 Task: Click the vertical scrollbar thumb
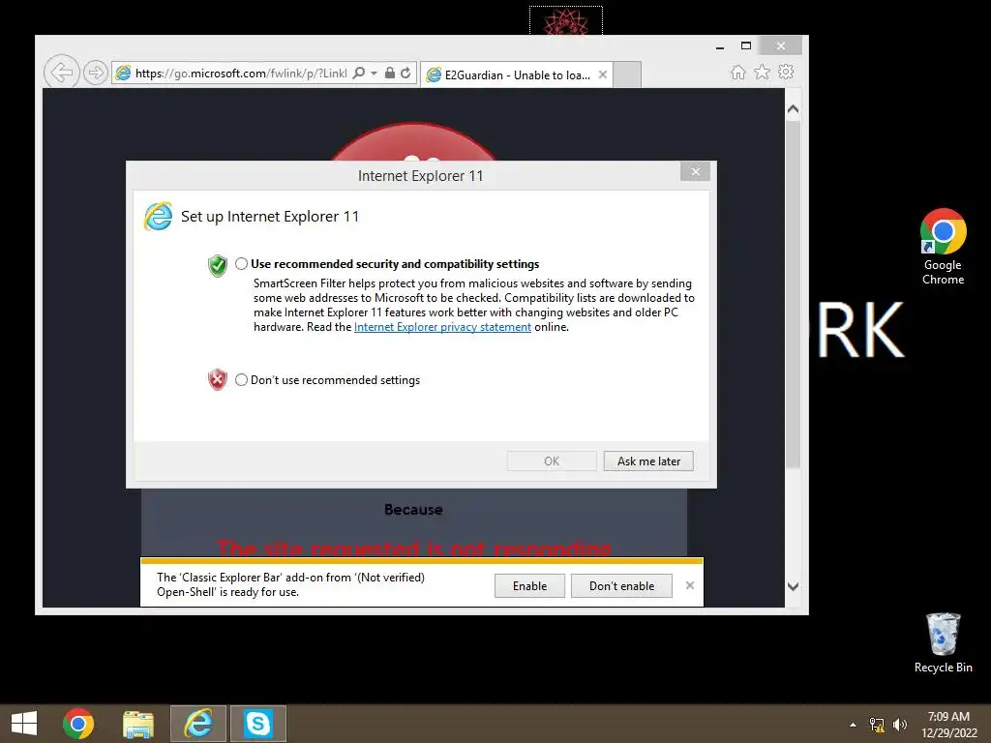[x=794, y=294]
